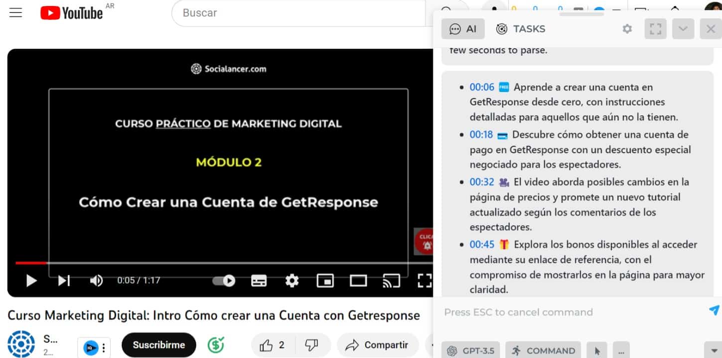Viewport: 722px width, 358px height.
Task: Cast the video with the cast icon
Action: (391, 281)
